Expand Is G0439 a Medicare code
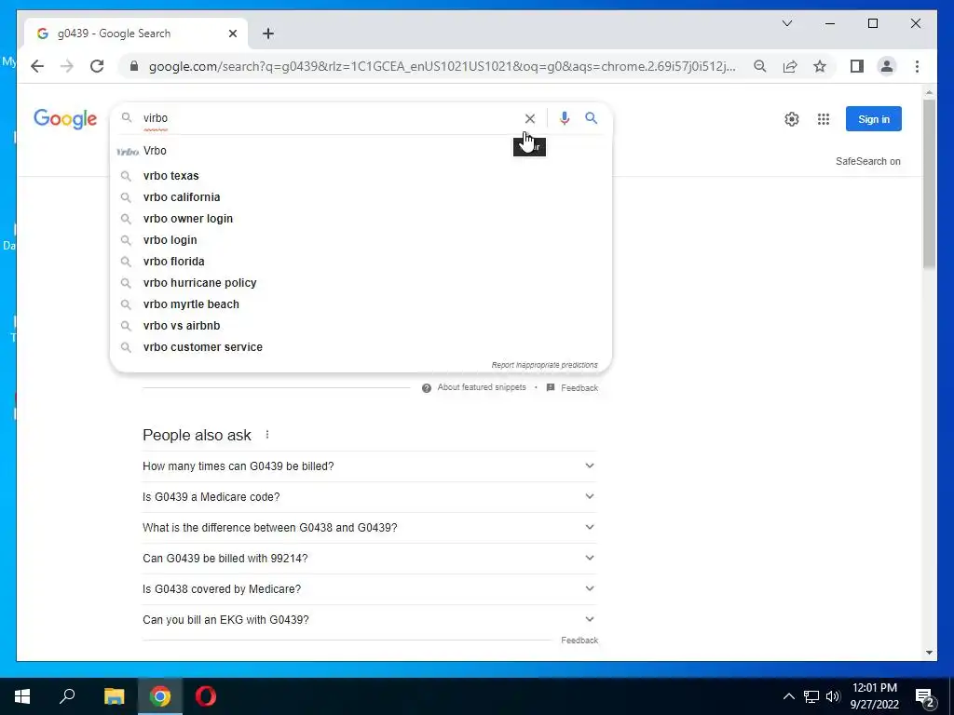This screenshot has height=715, width=954. click(x=369, y=497)
